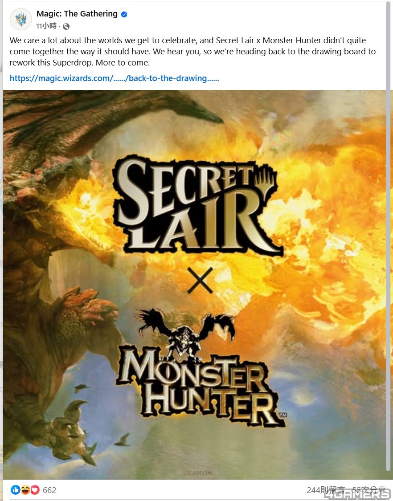Click the blue verified badge icon

pyautogui.click(x=124, y=14)
